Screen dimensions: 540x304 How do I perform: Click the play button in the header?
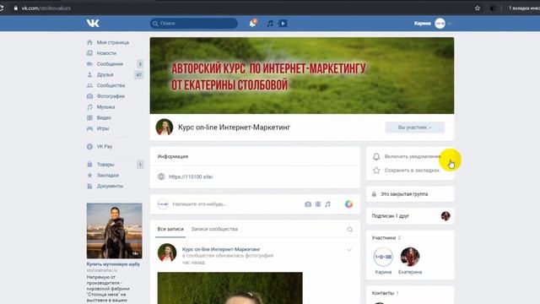point(283,23)
